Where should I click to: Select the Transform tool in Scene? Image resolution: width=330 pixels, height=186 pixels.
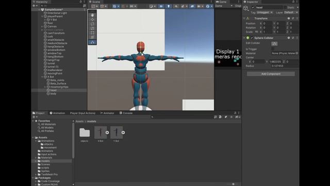(92, 37)
